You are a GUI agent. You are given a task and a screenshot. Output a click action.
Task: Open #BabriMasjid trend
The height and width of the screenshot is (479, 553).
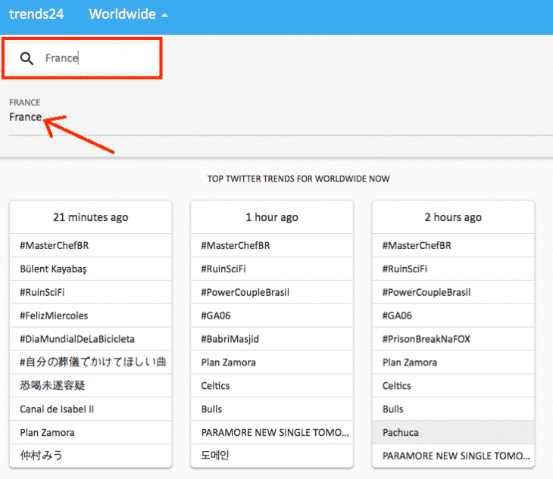(x=230, y=339)
